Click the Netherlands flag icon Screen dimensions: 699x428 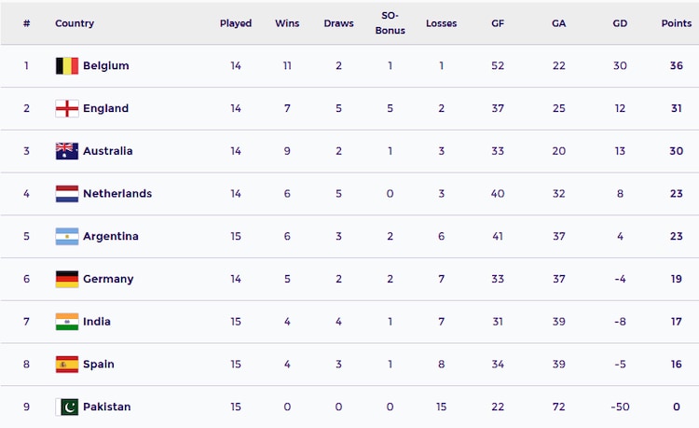pyautogui.click(x=67, y=194)
